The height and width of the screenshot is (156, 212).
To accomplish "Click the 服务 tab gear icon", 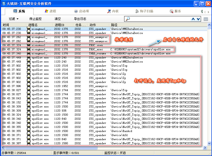I will click(172, 11).
